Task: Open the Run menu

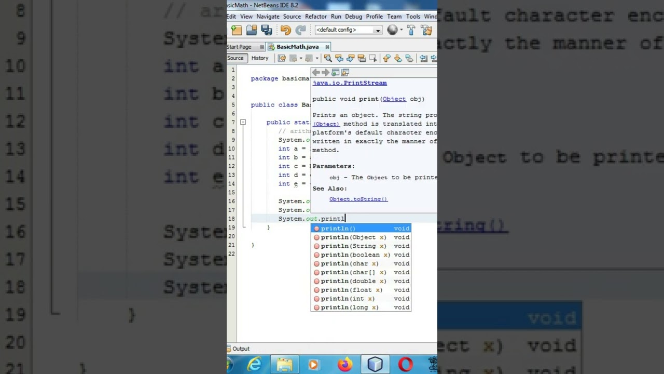Action: point(336,17)
